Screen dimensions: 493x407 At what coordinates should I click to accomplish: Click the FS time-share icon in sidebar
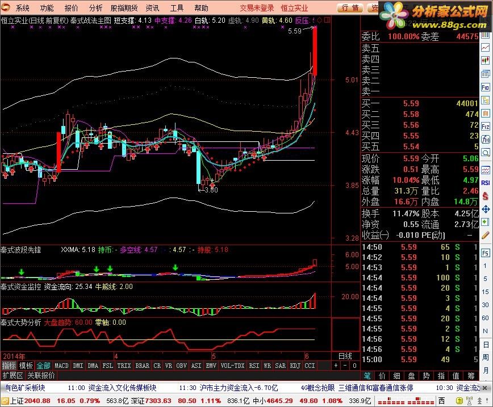point(485,253)
